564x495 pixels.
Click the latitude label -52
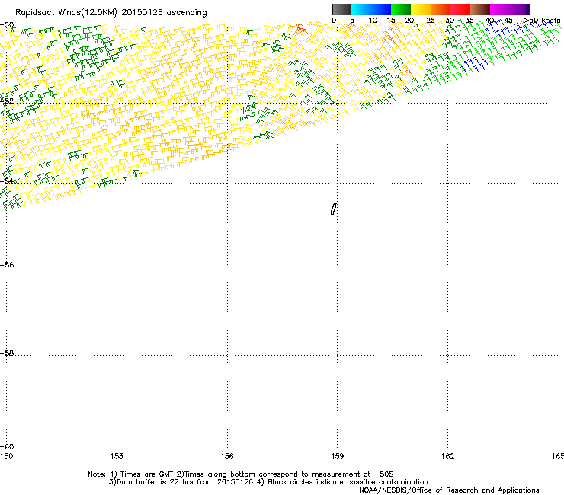click(7, 101)
